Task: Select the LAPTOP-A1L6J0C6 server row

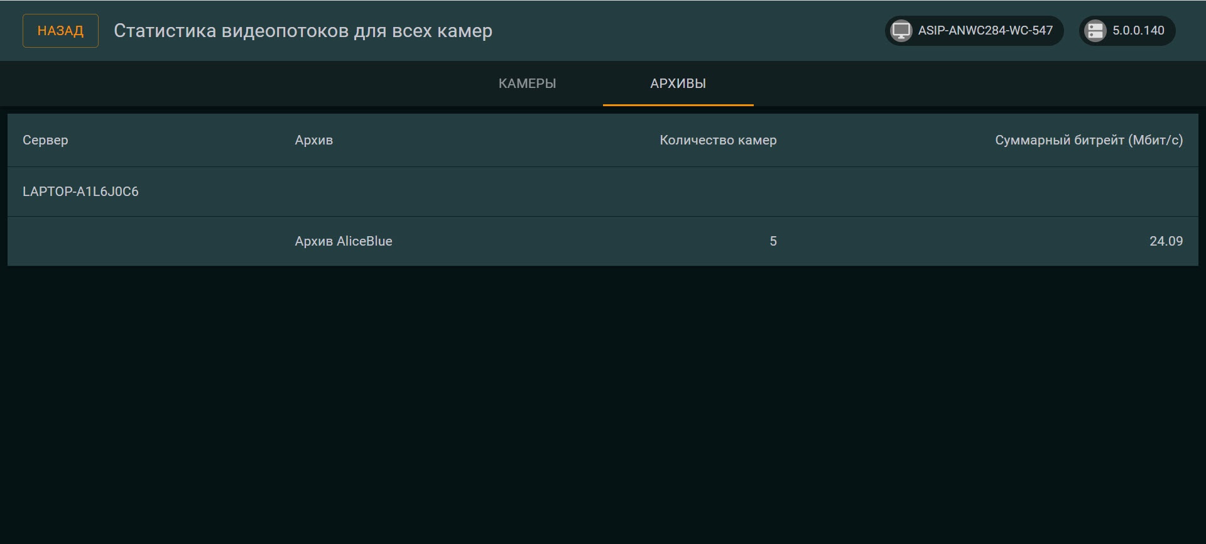Action: [80, 192]
